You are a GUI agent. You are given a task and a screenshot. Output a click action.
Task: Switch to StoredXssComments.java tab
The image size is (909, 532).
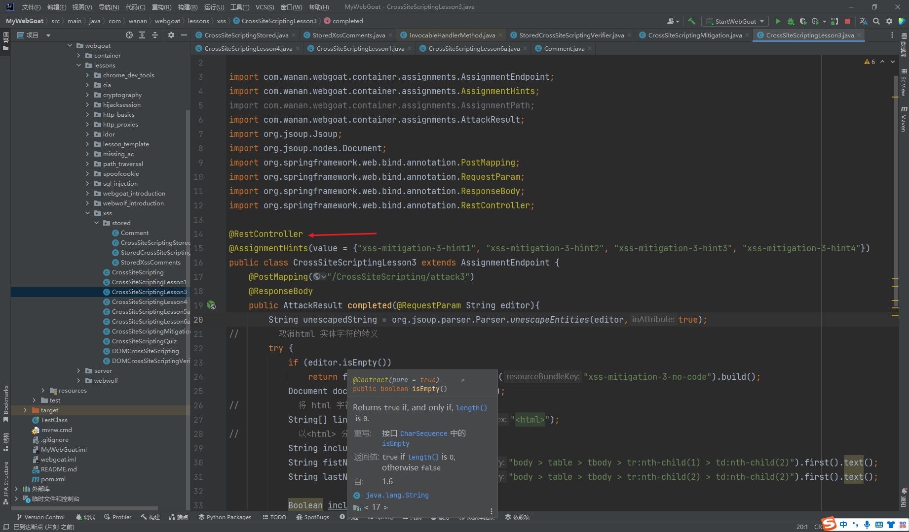(x=349, y=35)
